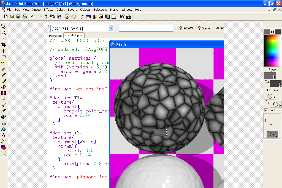Screen dimensions: 282x188
Task: Pick the Freehand lasso tool
Action: click(x=4, y=63)
